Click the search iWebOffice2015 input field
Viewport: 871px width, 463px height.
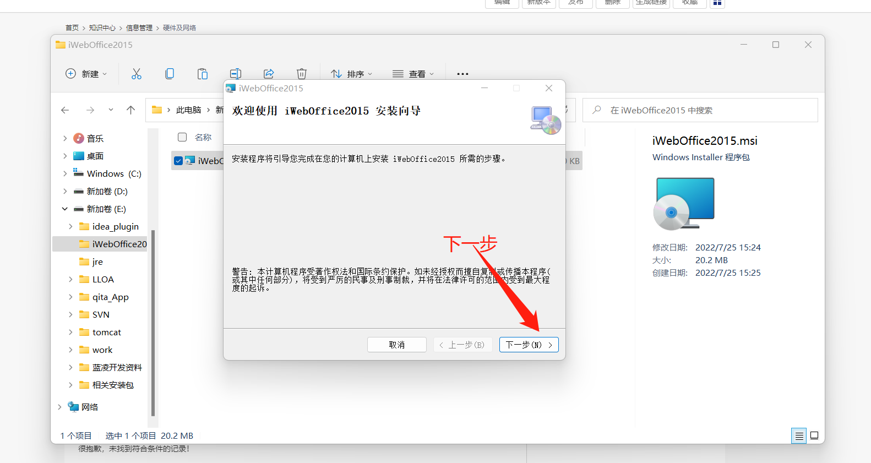click(x=705, y=110)
